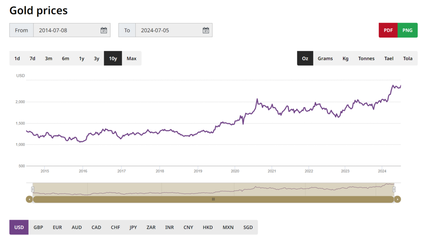Switch currency to JPY
Viewport: 429px width, 236px height.
pyautogui.click(x=133, y=228)
